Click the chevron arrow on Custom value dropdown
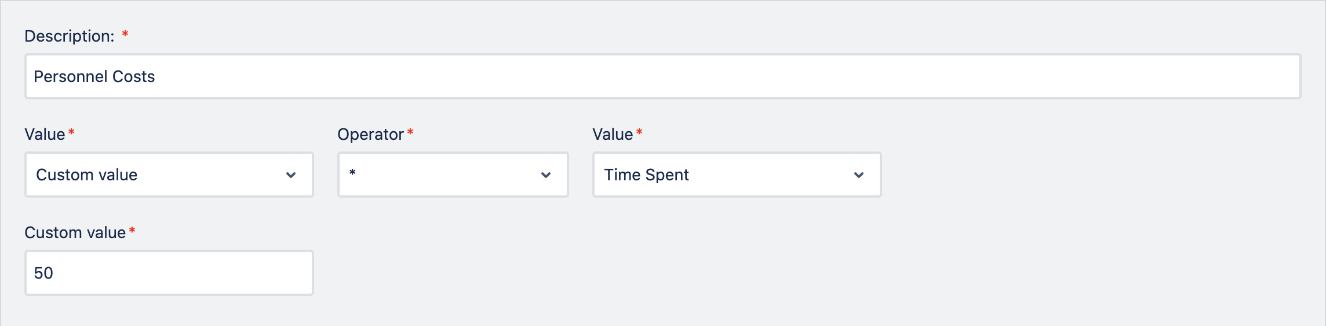The image size is (1326, 326). (291, 175)
